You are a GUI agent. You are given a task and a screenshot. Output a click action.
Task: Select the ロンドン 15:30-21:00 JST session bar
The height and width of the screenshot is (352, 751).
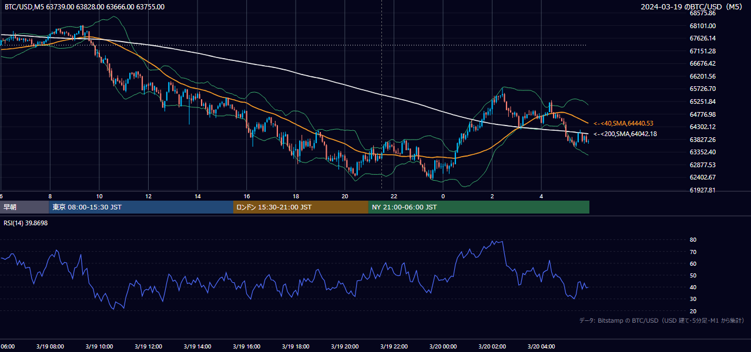[x=301, y=207]
